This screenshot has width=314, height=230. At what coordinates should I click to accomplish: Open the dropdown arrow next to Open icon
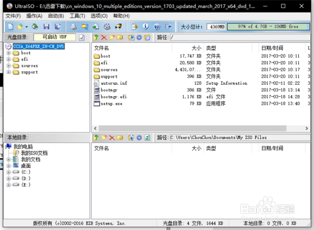27,27
